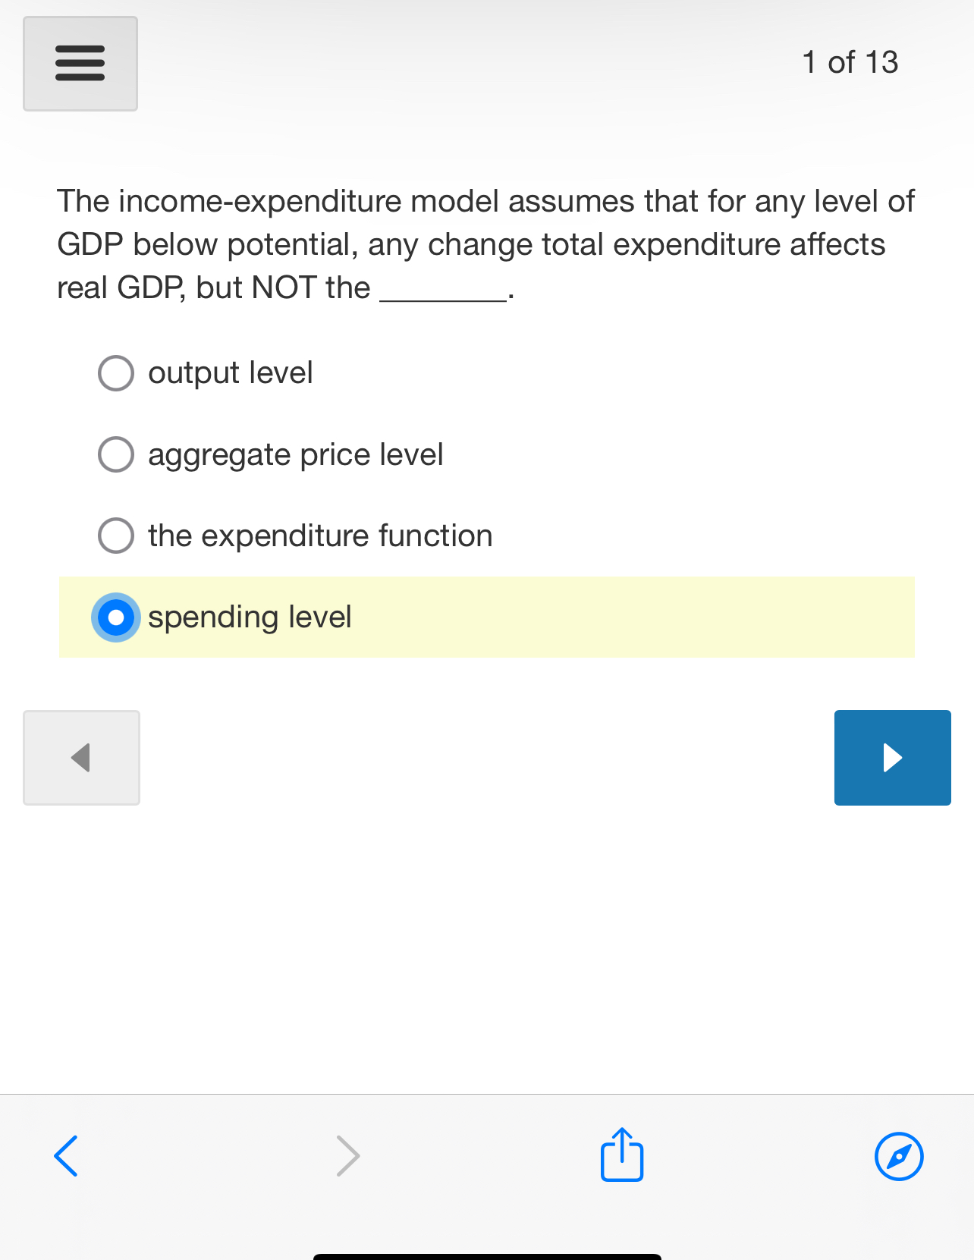The width and height of the screenshot is (974, 1260).
Task: Choose the expenditure function option
Action: tap(115, 536)
